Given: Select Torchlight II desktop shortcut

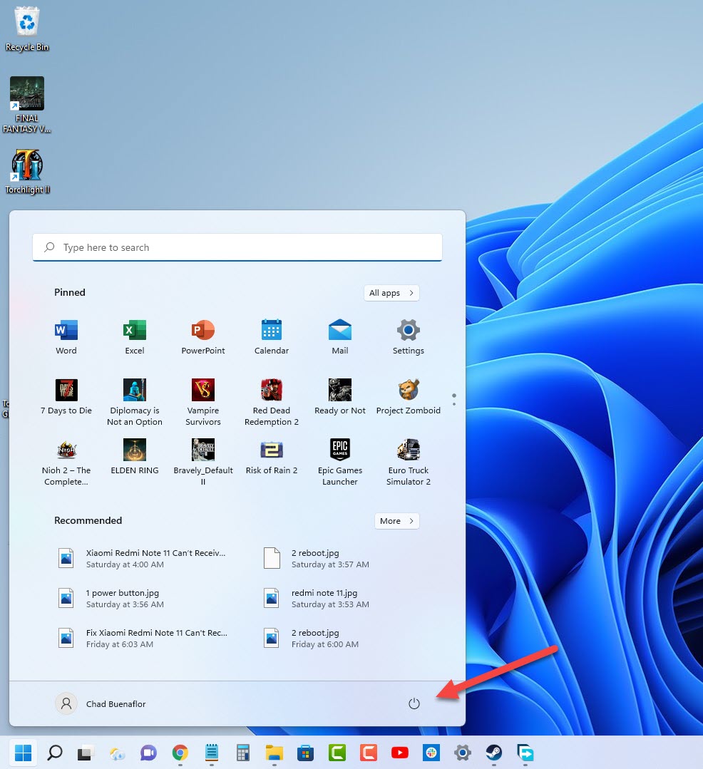Looking at the screenshot, I should (28, 172).
